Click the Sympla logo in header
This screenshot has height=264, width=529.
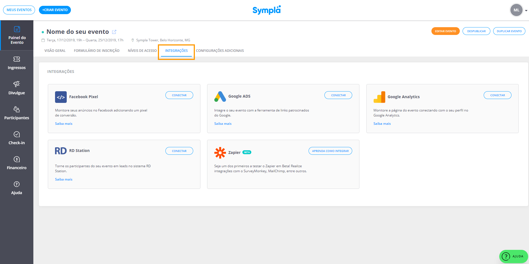(x=267, y=10)
